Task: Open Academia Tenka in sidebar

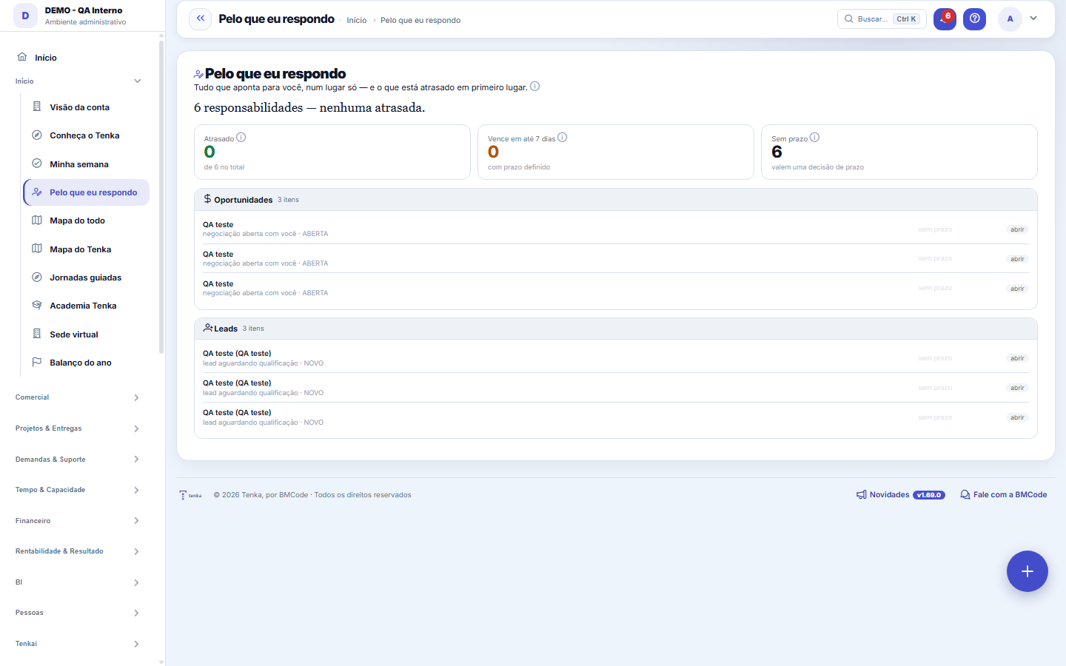Action: pyautogui.click(x=86, y=306)
